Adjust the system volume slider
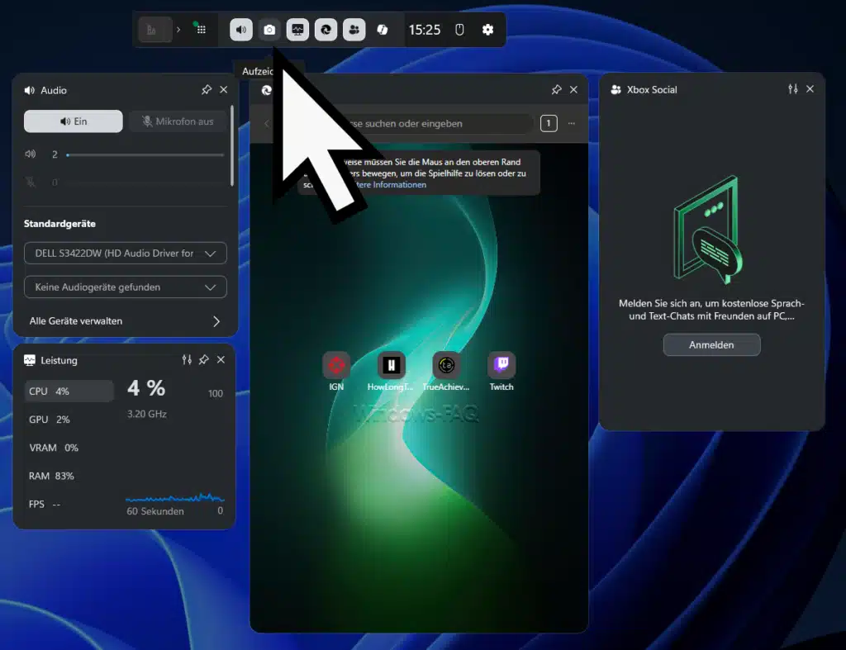This screenshot has width=846, height=650. click(x=145, y=154)
